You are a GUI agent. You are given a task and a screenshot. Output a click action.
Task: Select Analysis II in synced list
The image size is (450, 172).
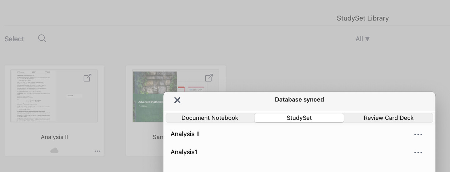tap(185, 134)
